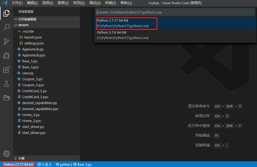The image size is (257, 167).
Task: Click the Base_5.py entry in status bar
Action: pos(82,164)
